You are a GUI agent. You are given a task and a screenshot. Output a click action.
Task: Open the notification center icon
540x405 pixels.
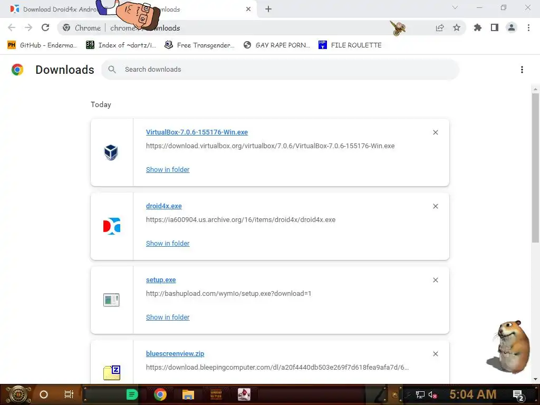point(518,396)
